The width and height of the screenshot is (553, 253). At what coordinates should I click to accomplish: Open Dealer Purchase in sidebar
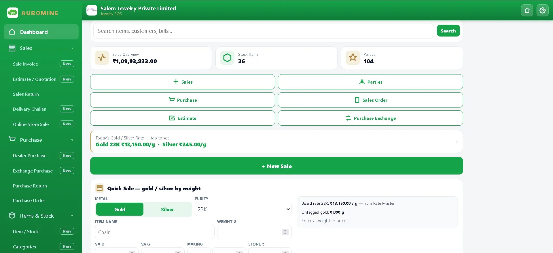[30, 156]
